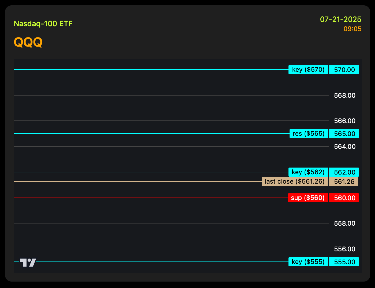Click the 09:05 time stamp
This screenshot has height=288, width=375.
point(352,29)
